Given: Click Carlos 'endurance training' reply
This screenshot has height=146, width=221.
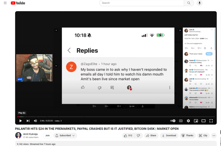Looking at the screenshot, I should pos(195,62).
